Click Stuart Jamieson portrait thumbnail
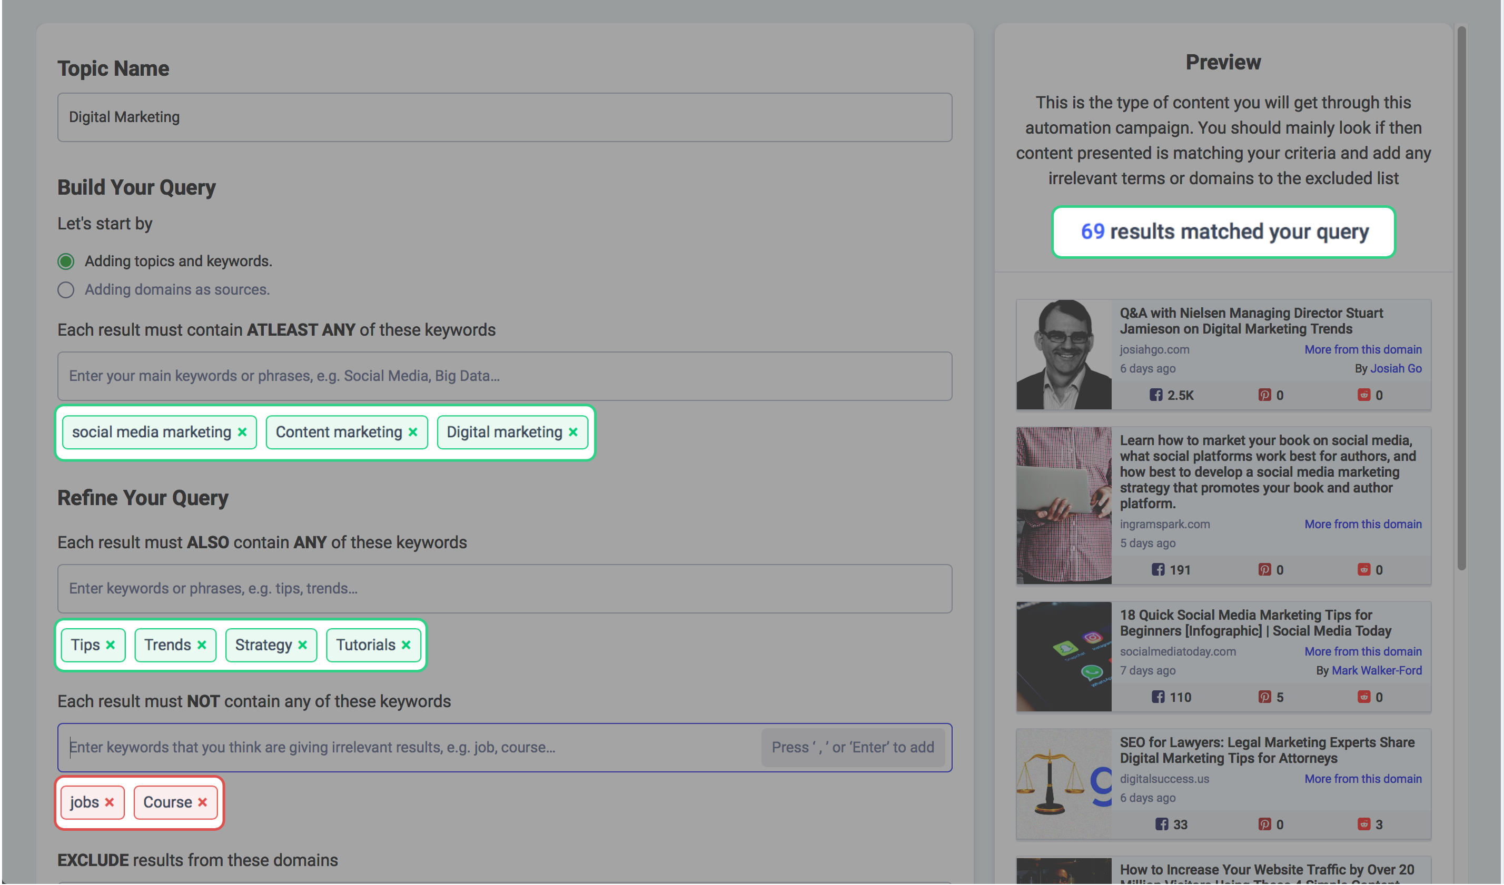This screenshot has height=885, width=1504. (x=1064, y=355)
